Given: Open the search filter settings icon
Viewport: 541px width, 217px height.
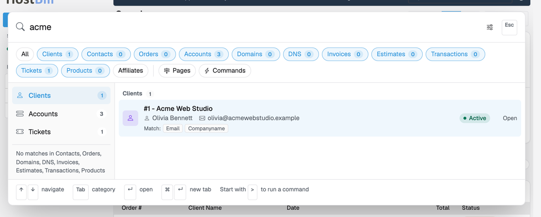Looking at the screenshot, I should pyautogui.click(x=490, y=27).
